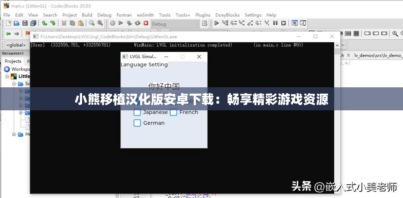Viewport: 403px width, 198px height.
Task: Open the File menu
Action: [x=7, y=15]
